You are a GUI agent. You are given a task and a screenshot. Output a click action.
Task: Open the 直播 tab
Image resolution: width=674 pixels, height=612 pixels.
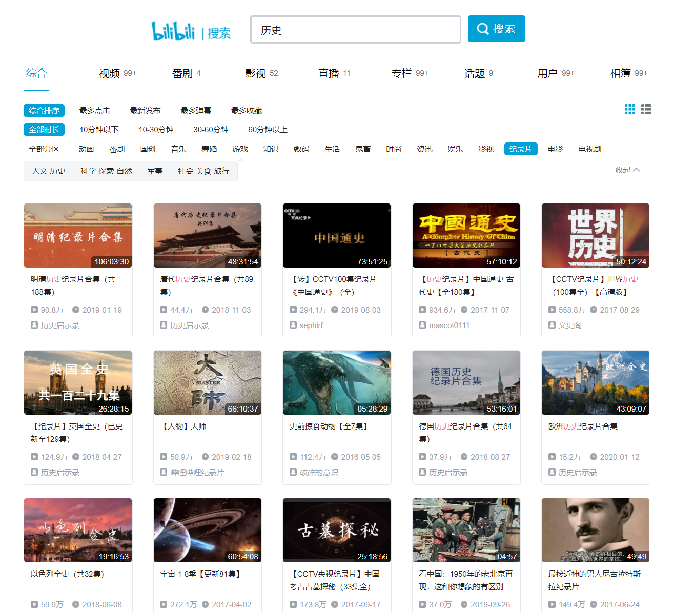pos(329,73)
